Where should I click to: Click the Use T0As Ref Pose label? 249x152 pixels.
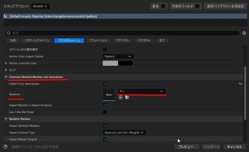[21, 112]
